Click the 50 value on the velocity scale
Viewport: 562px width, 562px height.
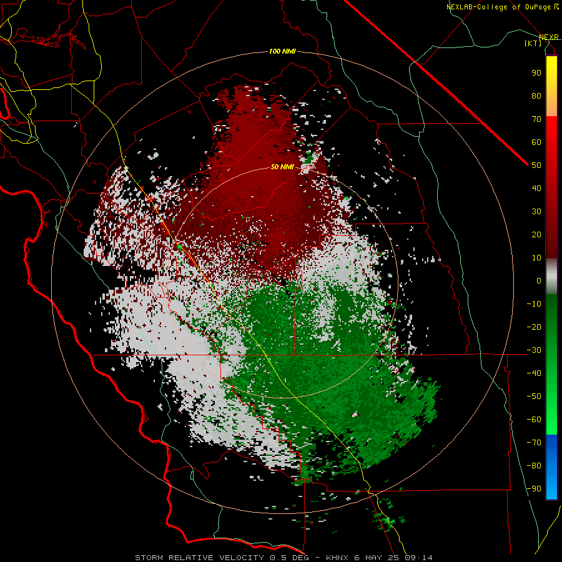coord(536,165)
